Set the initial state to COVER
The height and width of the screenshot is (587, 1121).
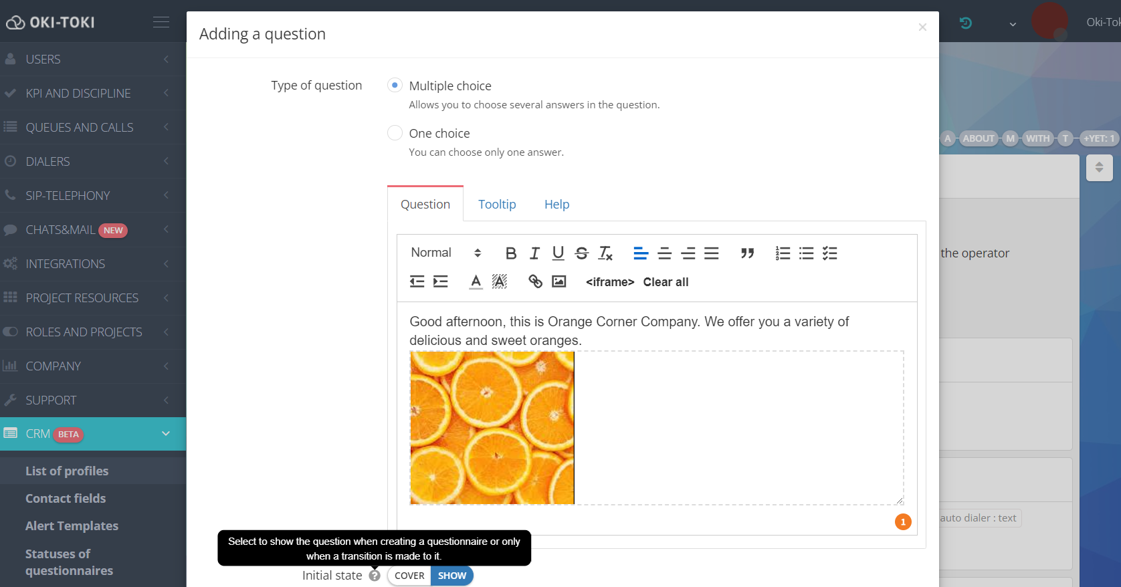(x=409, y=576)
